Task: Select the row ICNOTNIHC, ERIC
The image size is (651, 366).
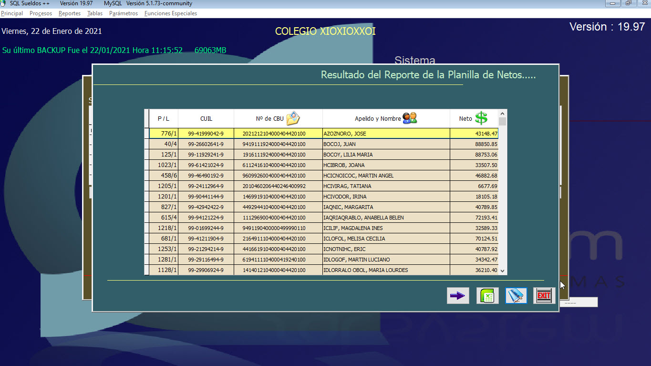Action: pyautogui.click(x=324, y=249)
